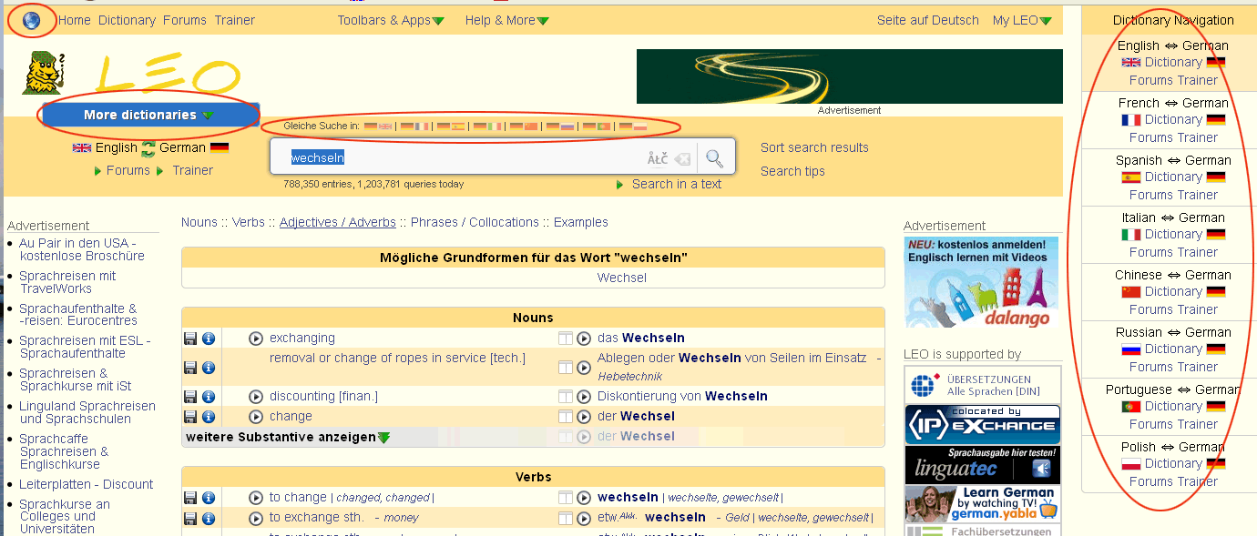Switch to Seite auf Deutsch
The width and height of the screenshot is (1257, 536).
928,20
